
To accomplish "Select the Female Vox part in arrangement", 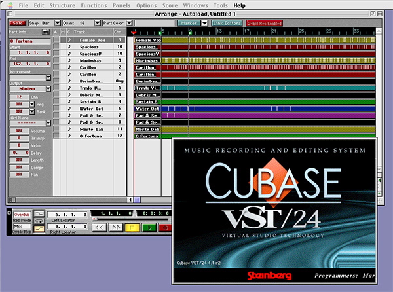I will tap(255, 40).
